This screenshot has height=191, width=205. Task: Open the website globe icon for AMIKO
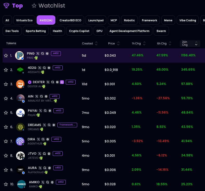(x=52, y=182)
